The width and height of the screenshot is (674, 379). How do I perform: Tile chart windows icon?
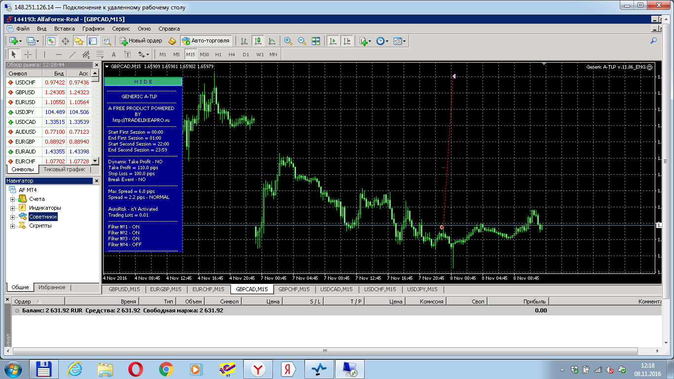(x=316, y=41)
